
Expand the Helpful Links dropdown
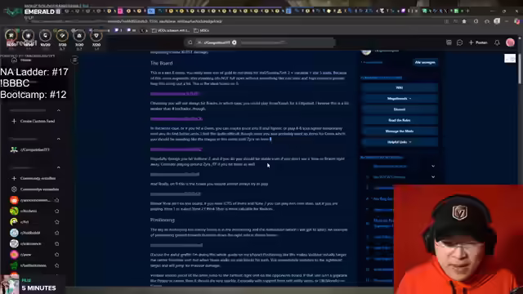tap(400, 142)
